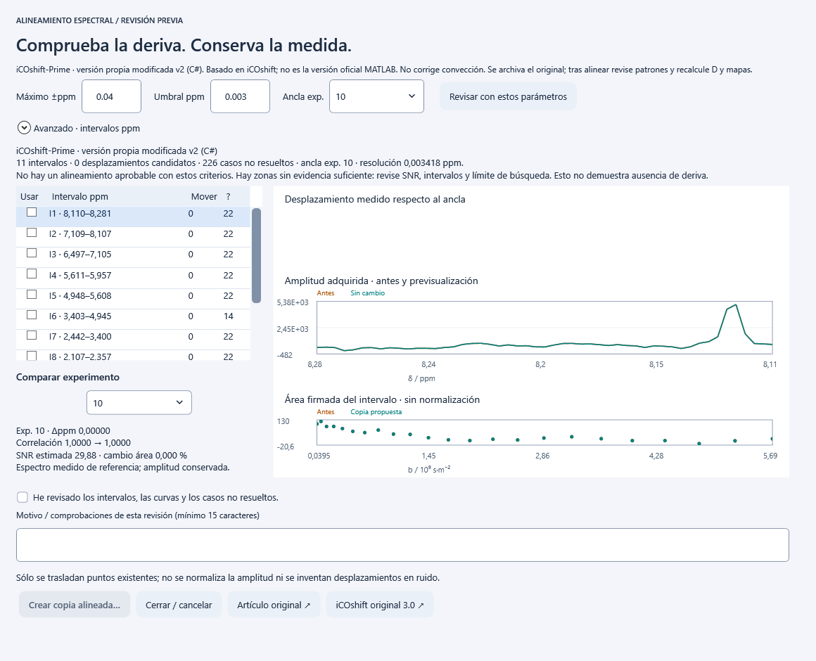Click the '?' column header
The image size is (816, 661).
tap(229, 196)
